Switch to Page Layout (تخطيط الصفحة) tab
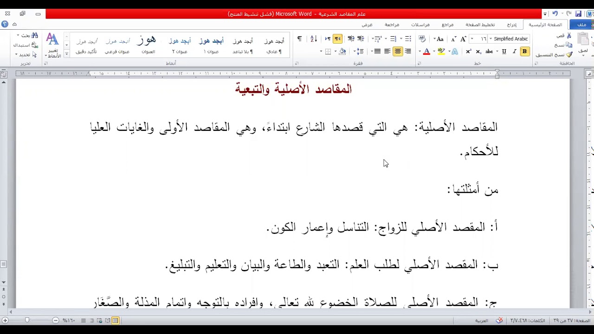This screenshot has height=334, width=594. coord(480,25)
